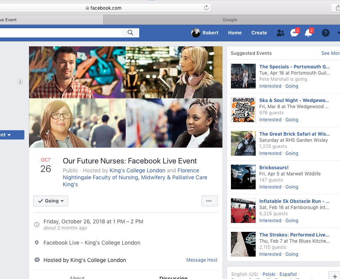Switch language to Polski
Screen dimensions: 340x279
[x=269, y=274]
